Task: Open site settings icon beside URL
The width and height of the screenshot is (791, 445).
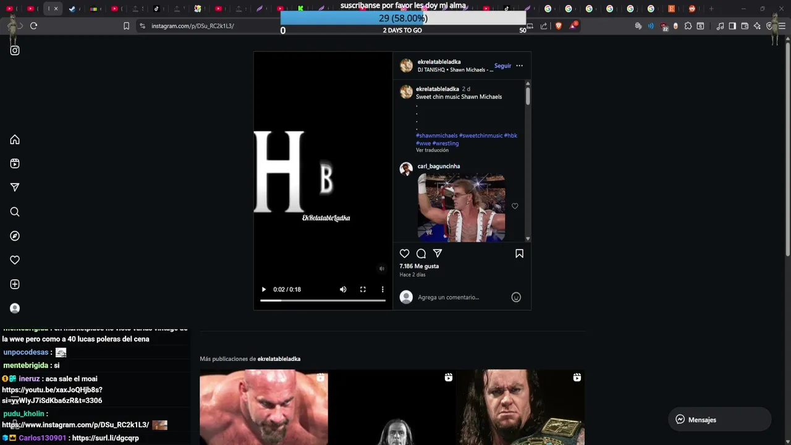Action: coord(142,26)
